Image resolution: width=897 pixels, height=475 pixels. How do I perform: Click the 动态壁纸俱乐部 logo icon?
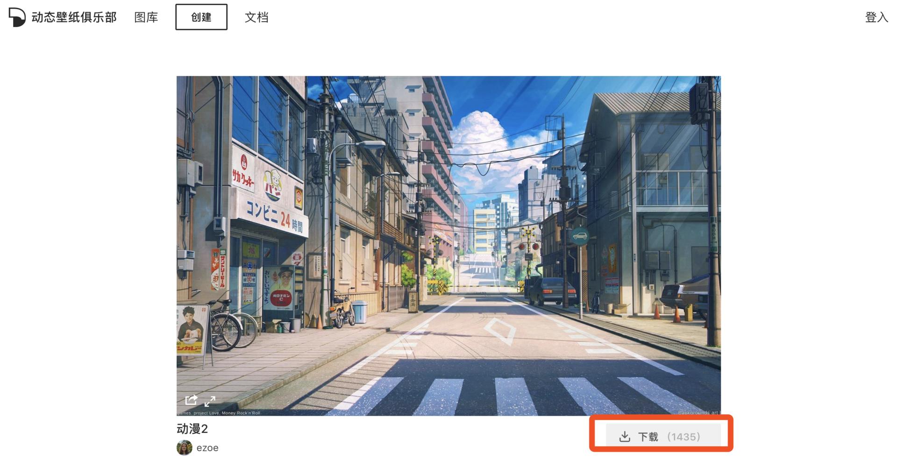[x=17, y=17]
